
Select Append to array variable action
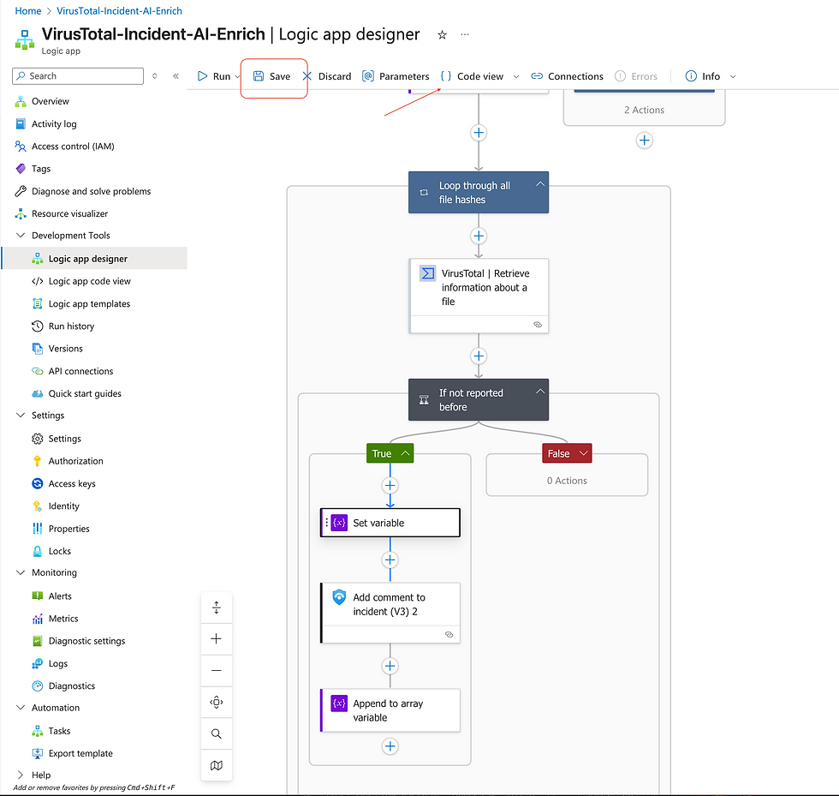coord(390,710)
